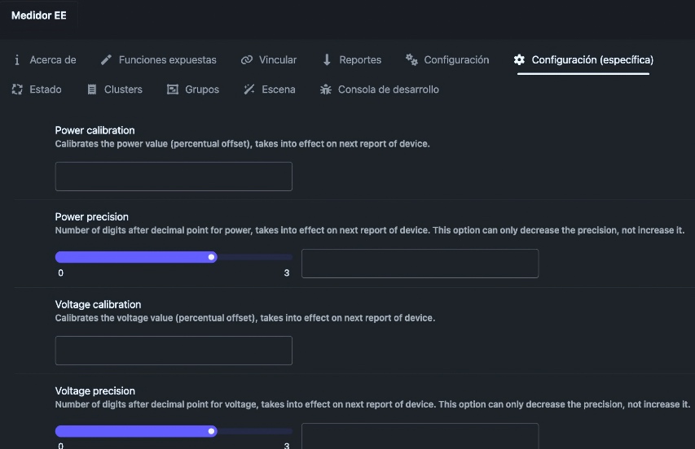Focus the Power calibration input field

(174, 177)
